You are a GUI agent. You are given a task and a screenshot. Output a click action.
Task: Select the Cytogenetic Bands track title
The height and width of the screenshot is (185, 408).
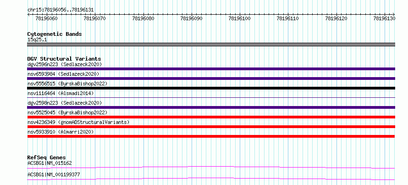tap(55, 34)
